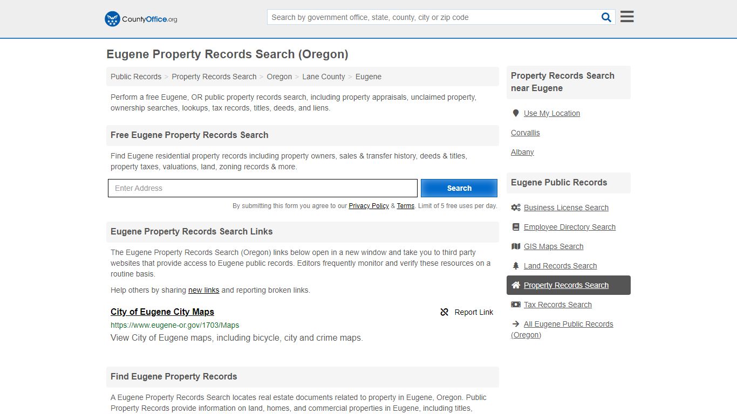This screenshot has width=737, height=414.
Task: Click Eugene Public Records sidebar heading
Action: (559, 183)
